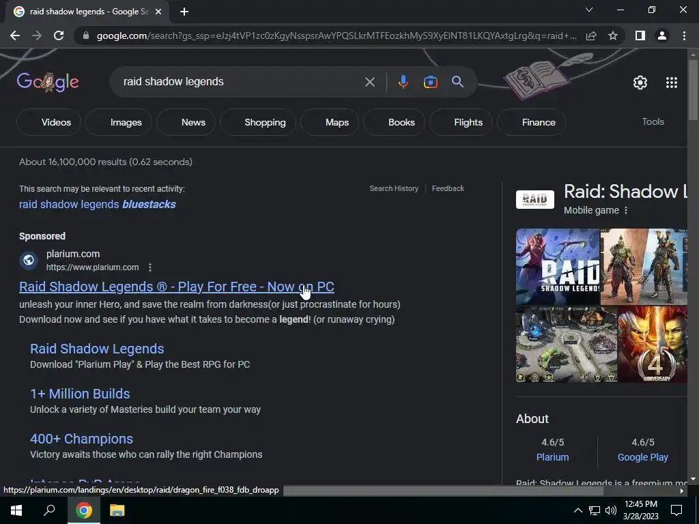The image size is (699, 524).
Task: View site info via padlock icon
Action: click(85, 35)
